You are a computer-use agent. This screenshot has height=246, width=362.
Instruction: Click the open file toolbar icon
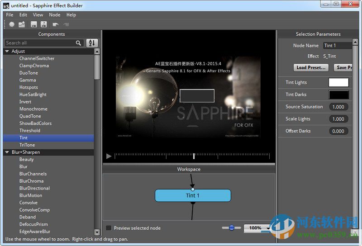coord(22,24)
